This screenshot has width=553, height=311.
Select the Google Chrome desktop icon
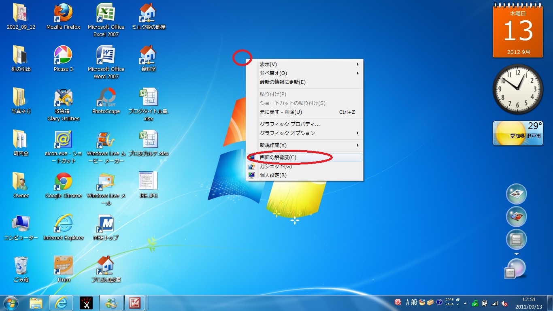[x=63, y=185]
